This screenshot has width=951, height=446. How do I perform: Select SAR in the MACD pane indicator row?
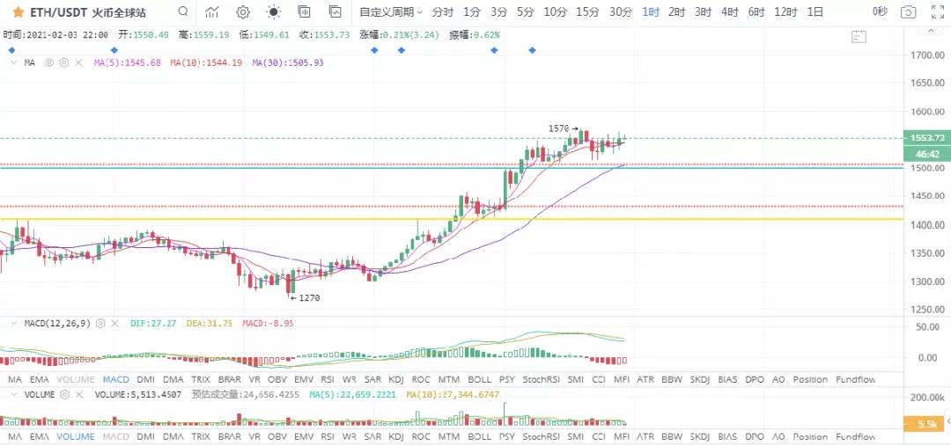[373, 379]
